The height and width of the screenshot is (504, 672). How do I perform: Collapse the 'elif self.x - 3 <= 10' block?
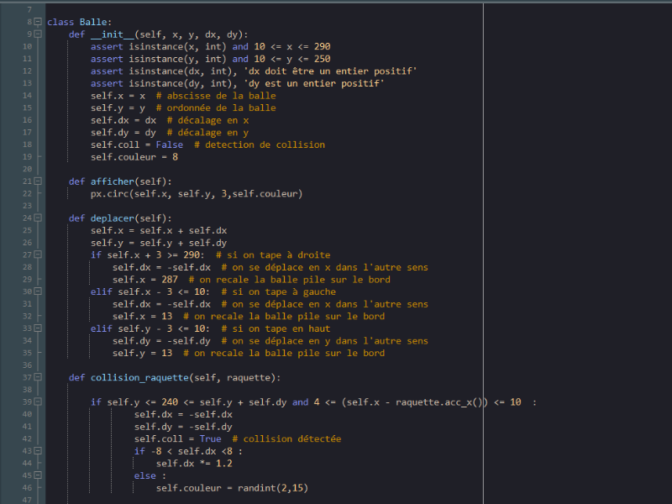38,291
